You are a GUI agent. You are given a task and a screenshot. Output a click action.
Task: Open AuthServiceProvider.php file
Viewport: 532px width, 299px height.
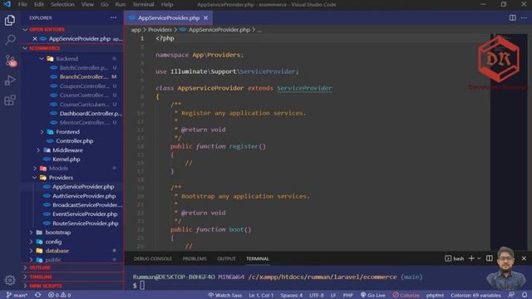(84, 196)
